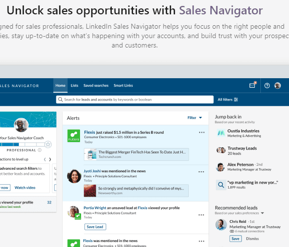
Task: Click the SALES NAVIGATOR logo text
Action: pos(19,86)
